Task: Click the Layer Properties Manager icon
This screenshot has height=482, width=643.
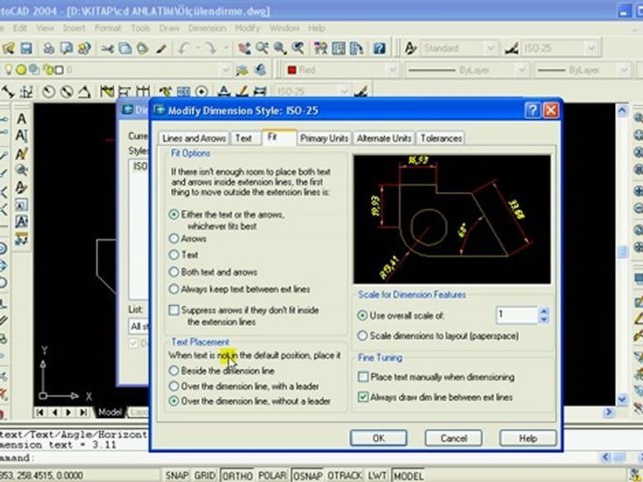Action: [242, 70]
